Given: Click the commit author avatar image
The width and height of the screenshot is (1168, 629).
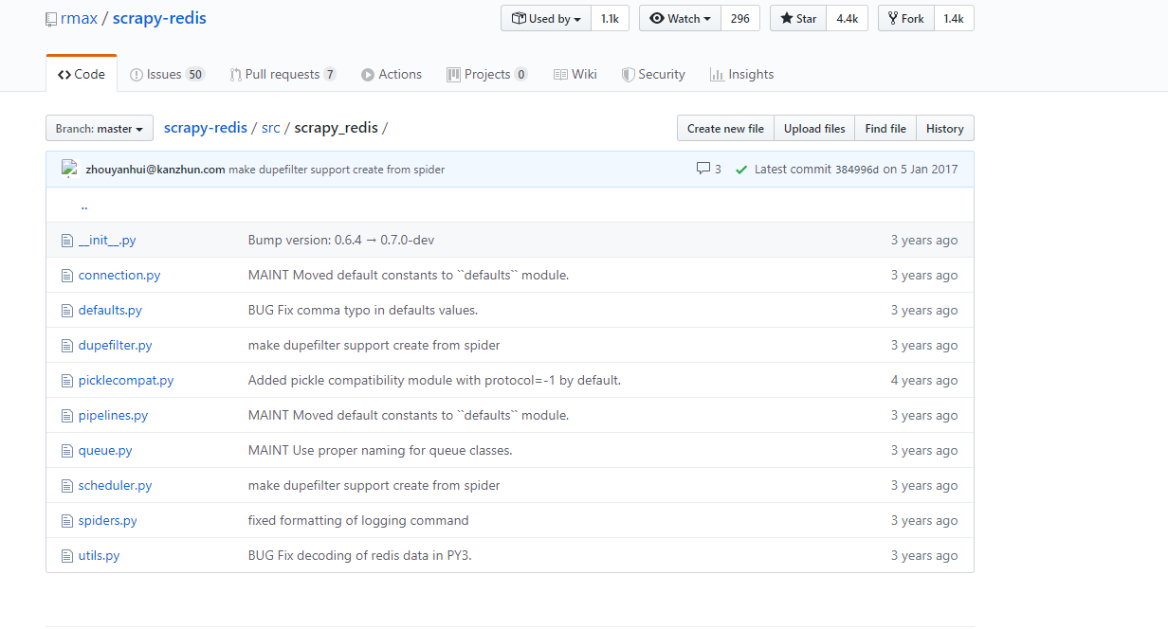Looking at the screenshot, I should [x=69, y=169].
